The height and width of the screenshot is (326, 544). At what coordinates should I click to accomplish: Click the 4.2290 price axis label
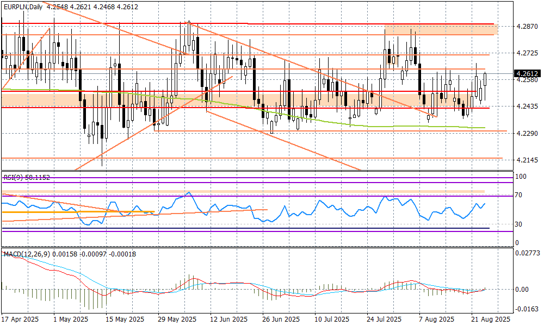[x=527, y=133]
